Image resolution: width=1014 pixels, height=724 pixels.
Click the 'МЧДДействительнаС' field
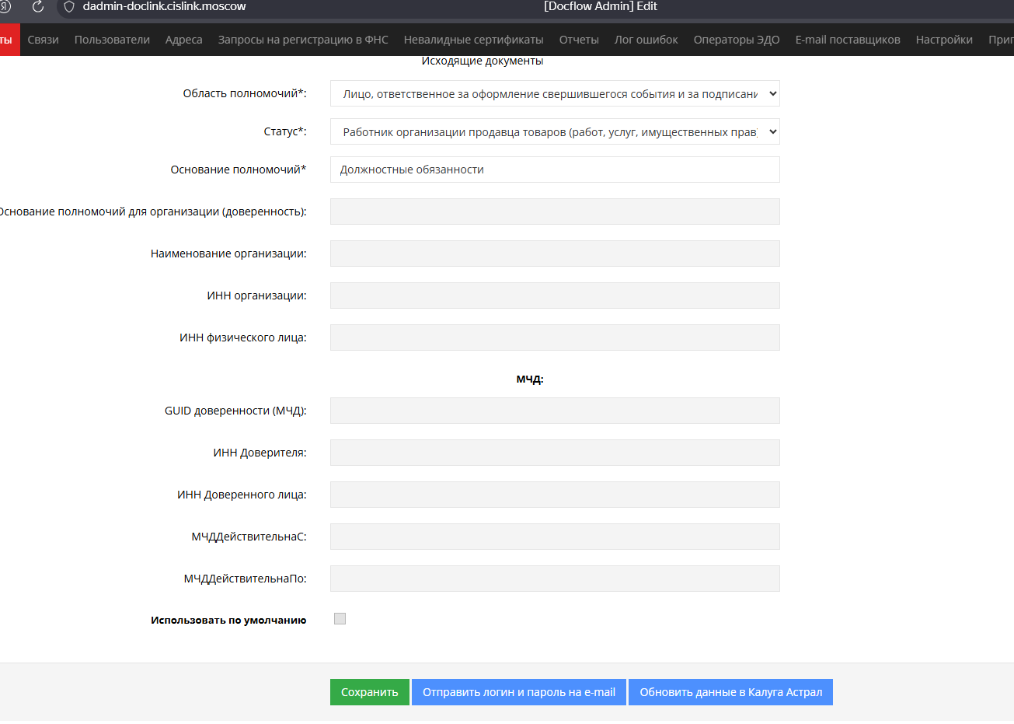(x=555, y=537)
